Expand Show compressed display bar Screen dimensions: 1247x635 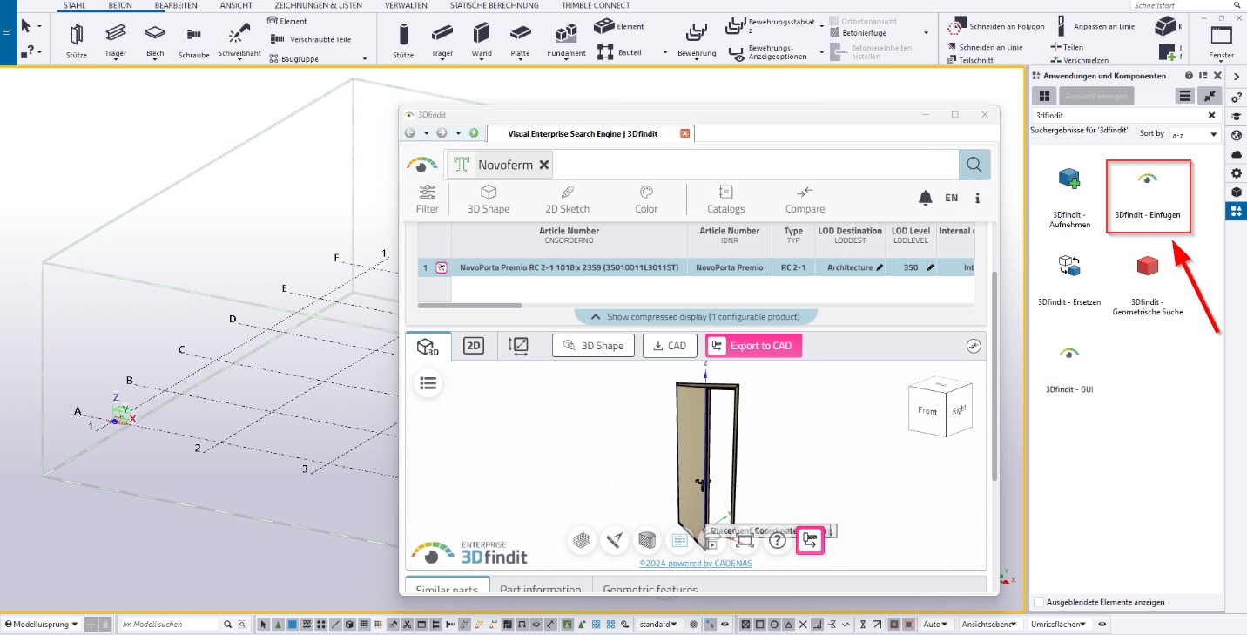pyautogui.click(x=696, y=316)
